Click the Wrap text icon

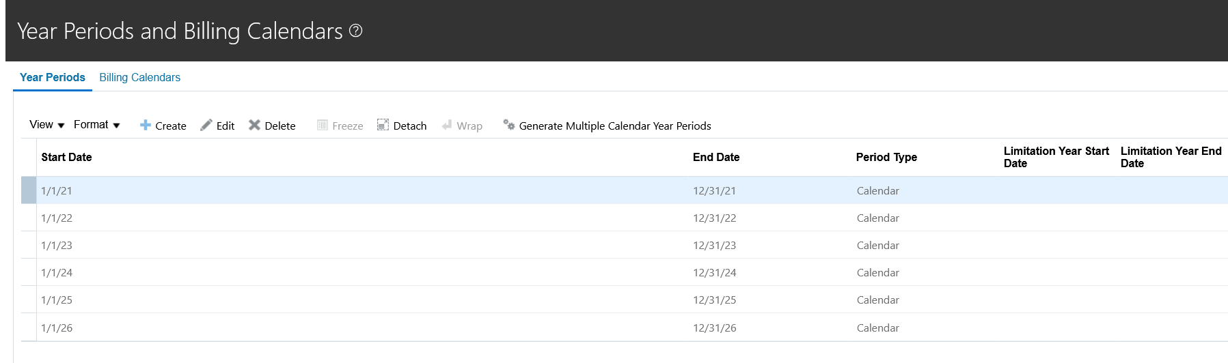[447, 125]
